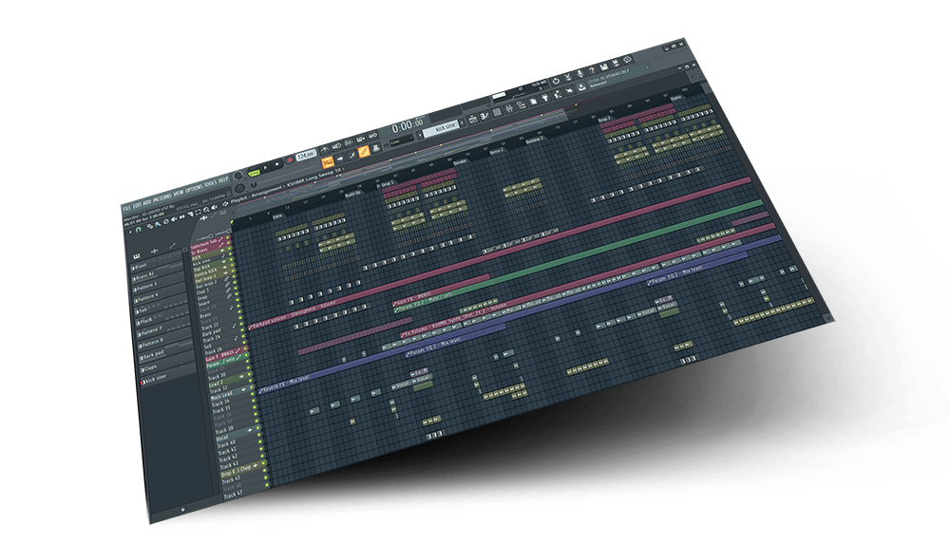Open the help question mark icon
Viewport: 950px width, 544px height.
tap(592, 69)
